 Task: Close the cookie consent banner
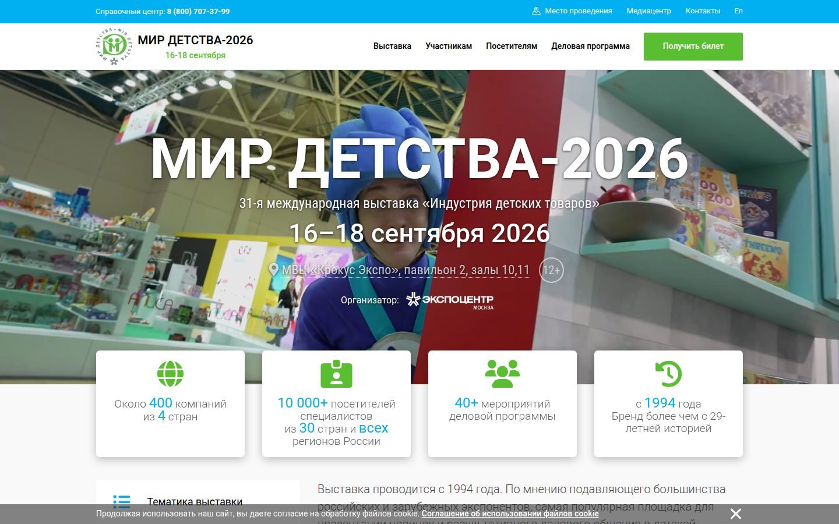point(736,514)
